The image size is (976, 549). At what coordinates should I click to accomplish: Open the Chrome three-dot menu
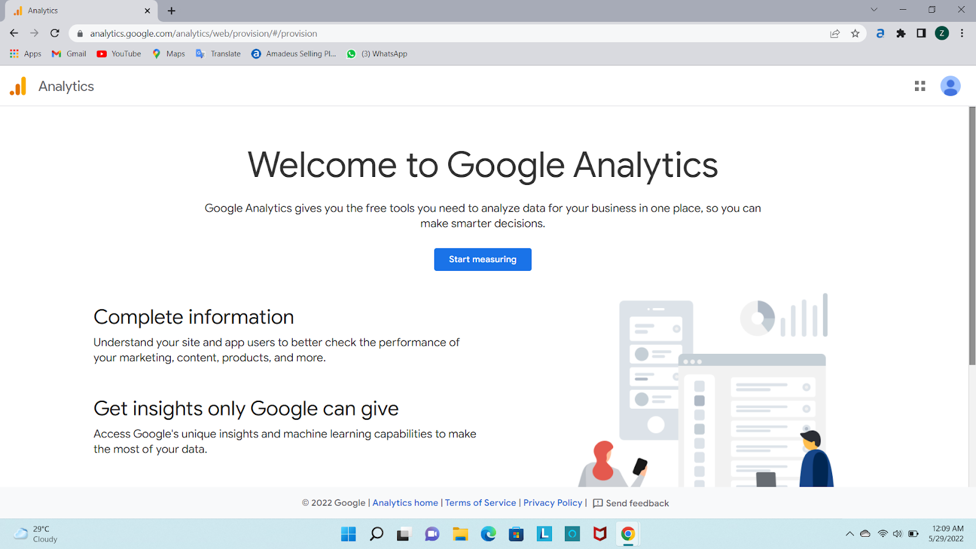(962, 34)
